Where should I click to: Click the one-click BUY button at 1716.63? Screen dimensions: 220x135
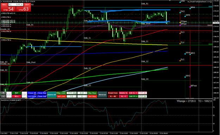point(24,9)
